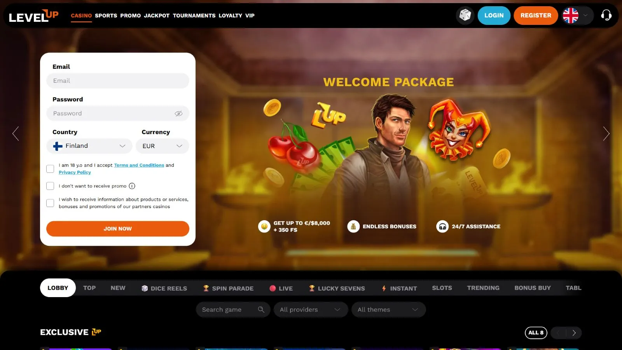Click the Join Now button
The width and height of the screenshot is (622, 350).
tap(118, 229)
